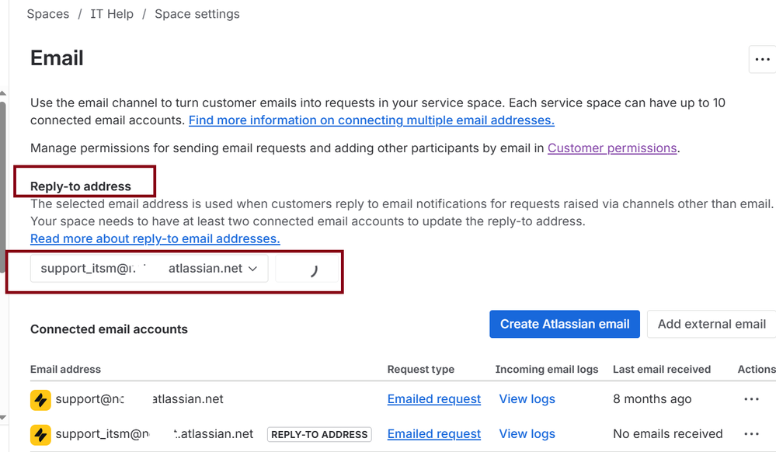Click the Incoming email logs column header
The width and height of the screenshot is (776, 452).
[547, 370]
